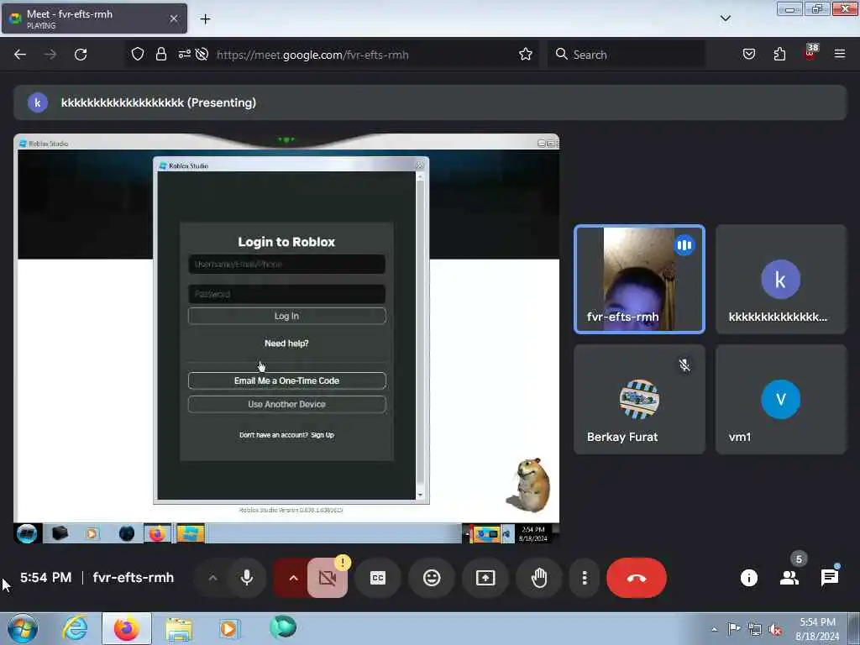
Task: Leave the call with red hang-up button
Action: coord(637,578)
